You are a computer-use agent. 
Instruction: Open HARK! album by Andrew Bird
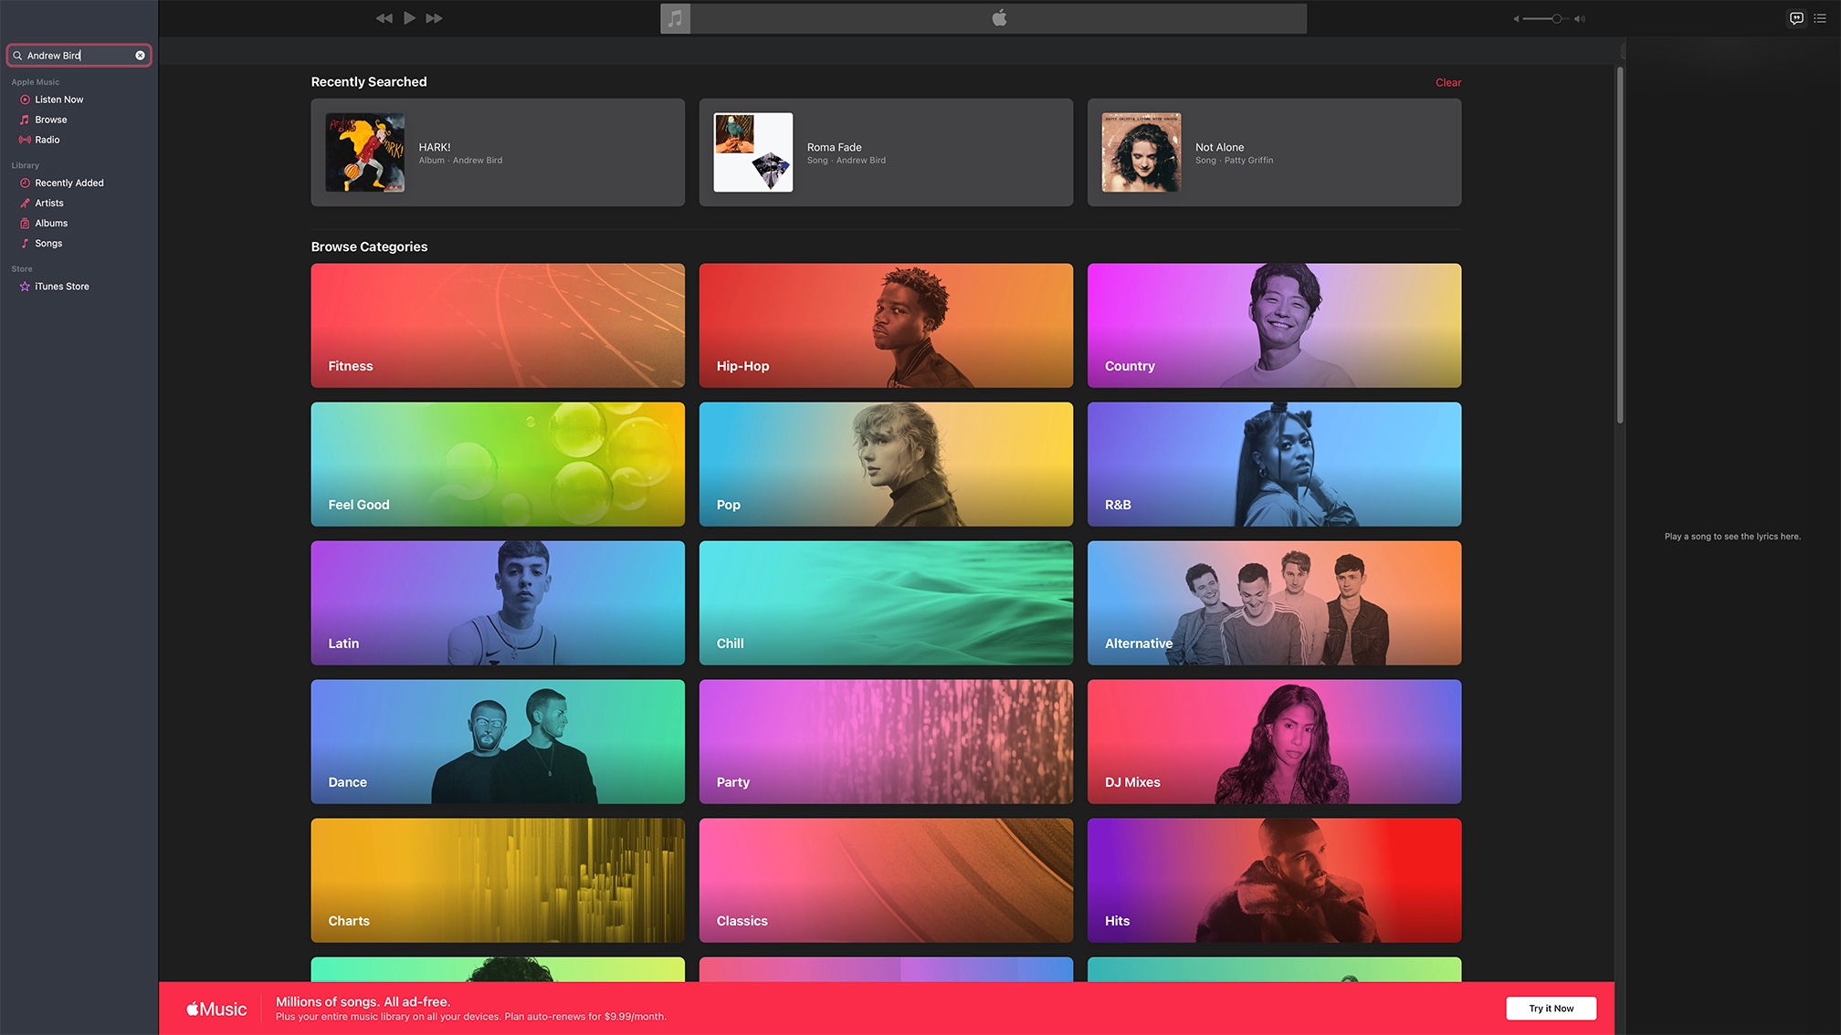click(x=498, y=152)
